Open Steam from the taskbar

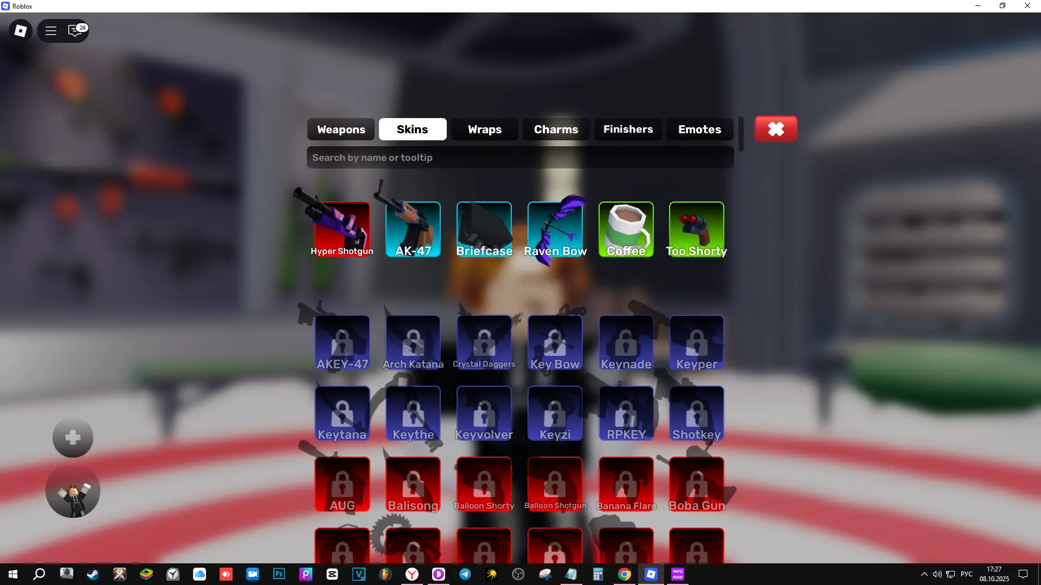tap(93, 574)
